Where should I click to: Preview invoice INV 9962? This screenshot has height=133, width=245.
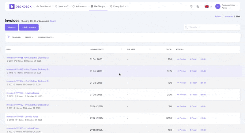(182, 106)
